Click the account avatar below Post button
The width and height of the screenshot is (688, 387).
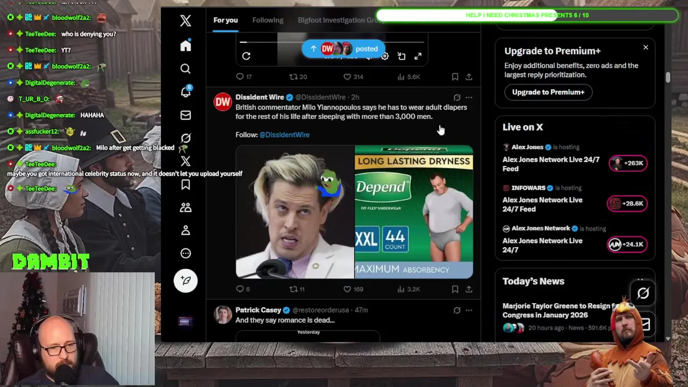point(185,321)
